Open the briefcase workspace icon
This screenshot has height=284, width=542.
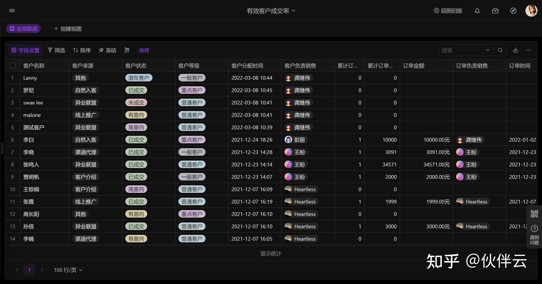click(495, 11)
